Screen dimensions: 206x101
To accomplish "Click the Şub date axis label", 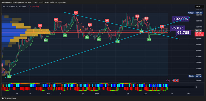I will 145,94.
